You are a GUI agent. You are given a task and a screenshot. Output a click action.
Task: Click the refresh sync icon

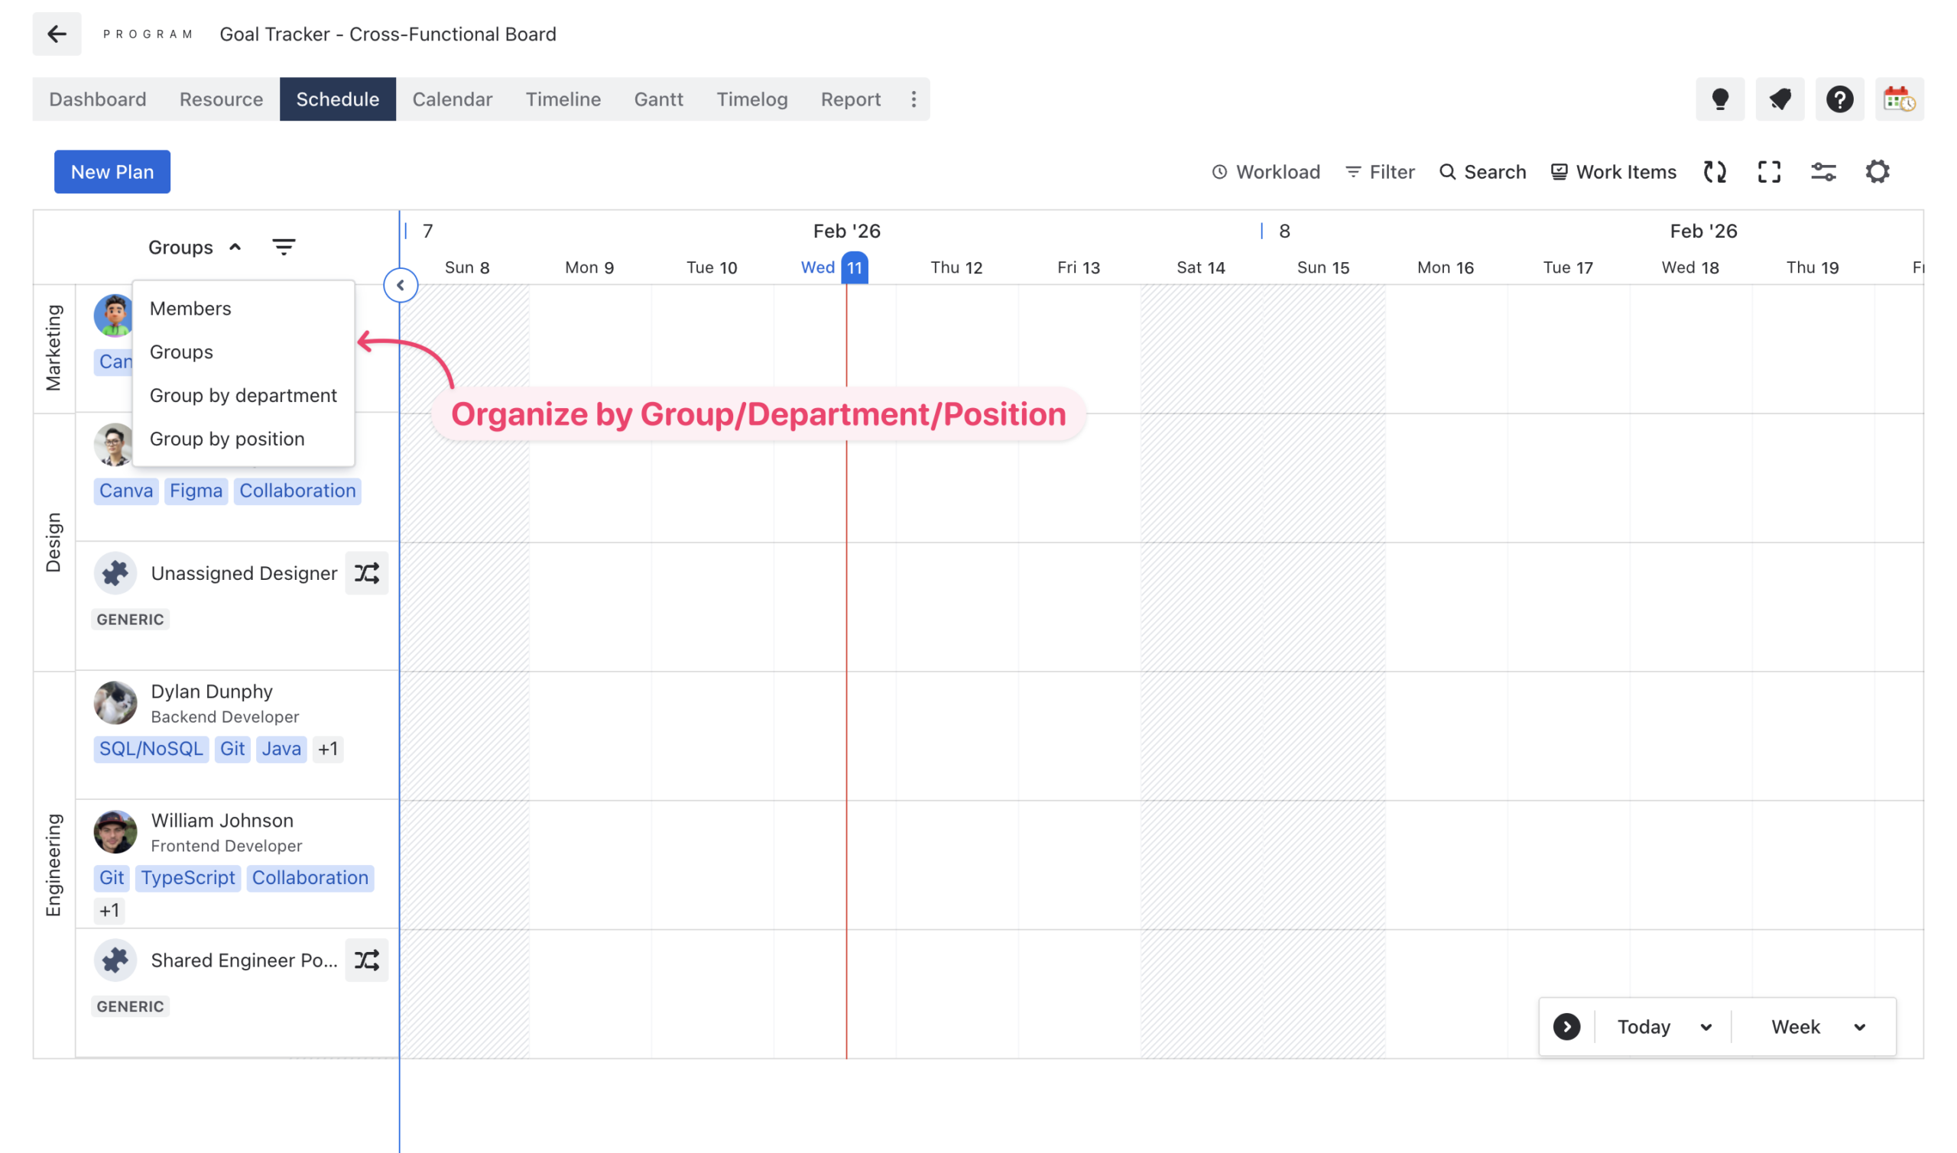[1715, 172]
